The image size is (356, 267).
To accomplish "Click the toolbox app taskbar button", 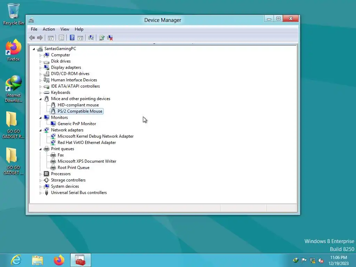I will point(81,260).
